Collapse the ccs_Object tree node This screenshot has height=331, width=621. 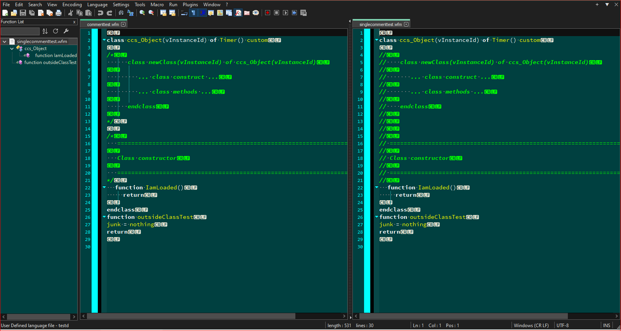(x=12, y=49)
